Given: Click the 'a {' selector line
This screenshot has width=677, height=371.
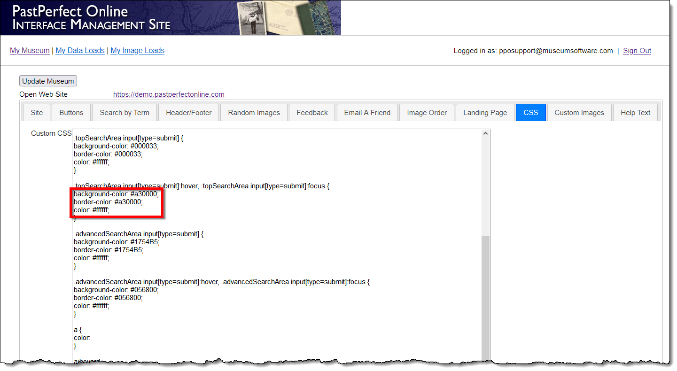Looking at the screenshot, I should click(78, 330).
